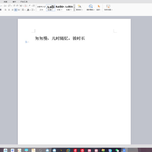
Task: Click the shading paint bucket icon
Action: [x=28, y=10]
